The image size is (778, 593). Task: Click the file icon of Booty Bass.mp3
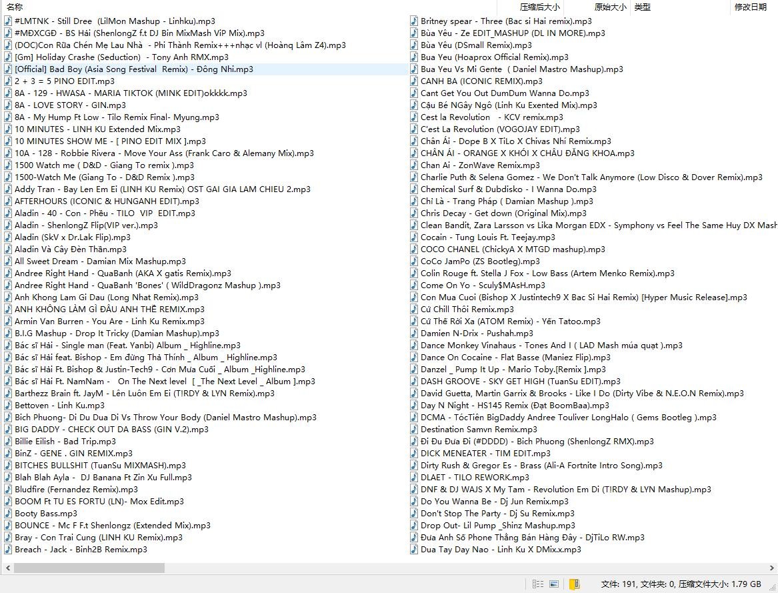8,514
